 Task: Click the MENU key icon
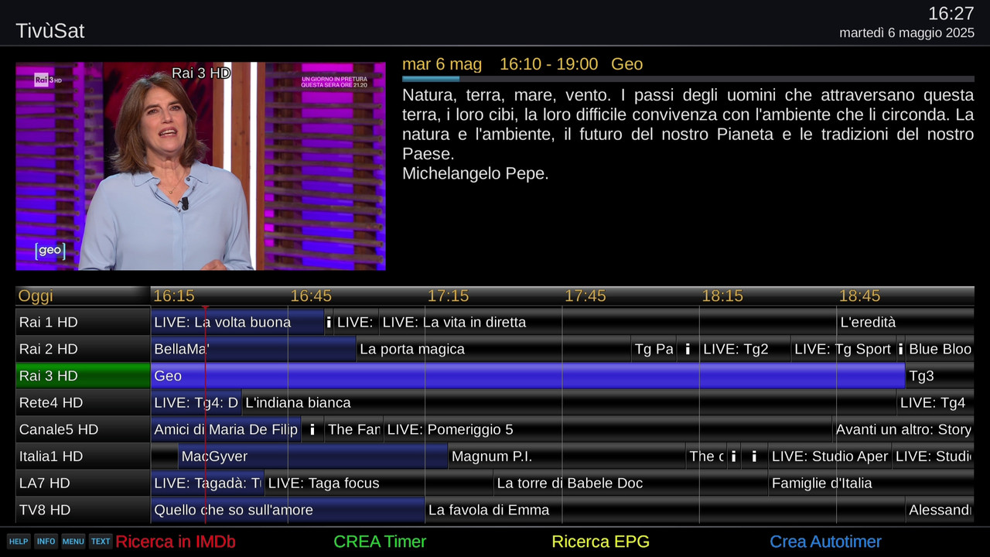[73, 542]
